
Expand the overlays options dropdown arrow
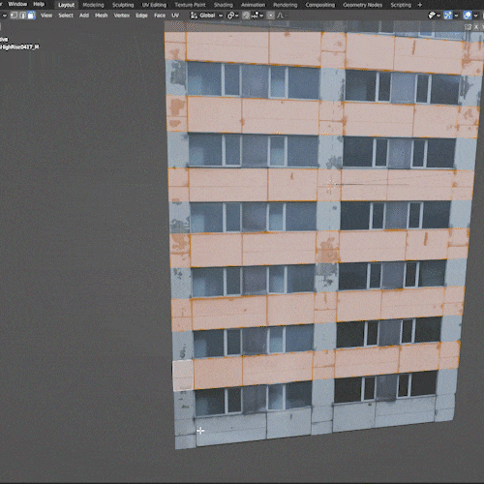pos(475,15)
